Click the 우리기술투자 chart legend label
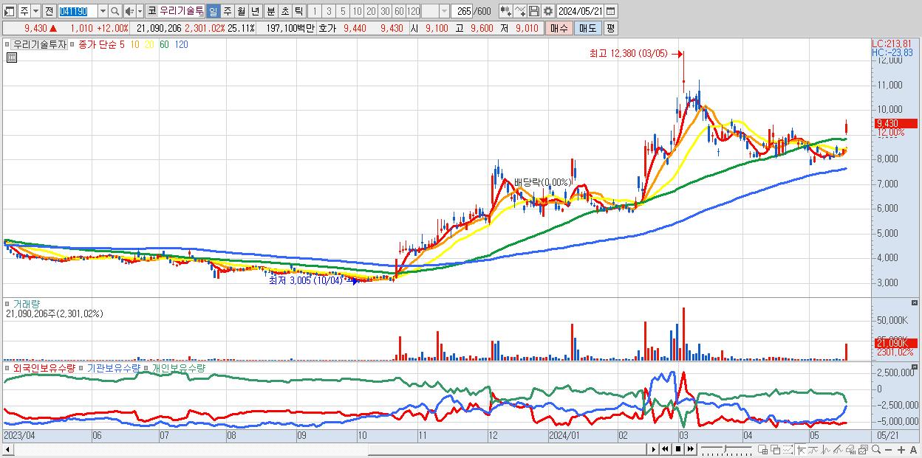The image size is (922, 458). click(39, 45)
